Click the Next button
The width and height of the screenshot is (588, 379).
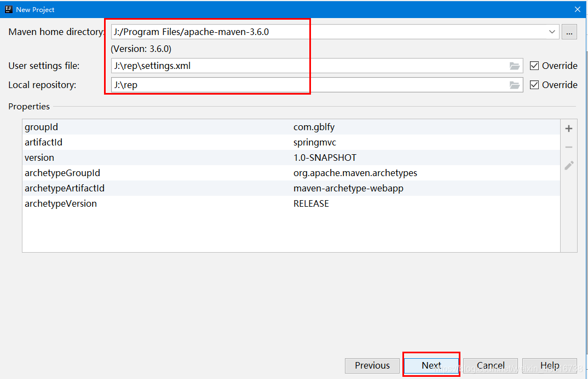tap(431, 365)
